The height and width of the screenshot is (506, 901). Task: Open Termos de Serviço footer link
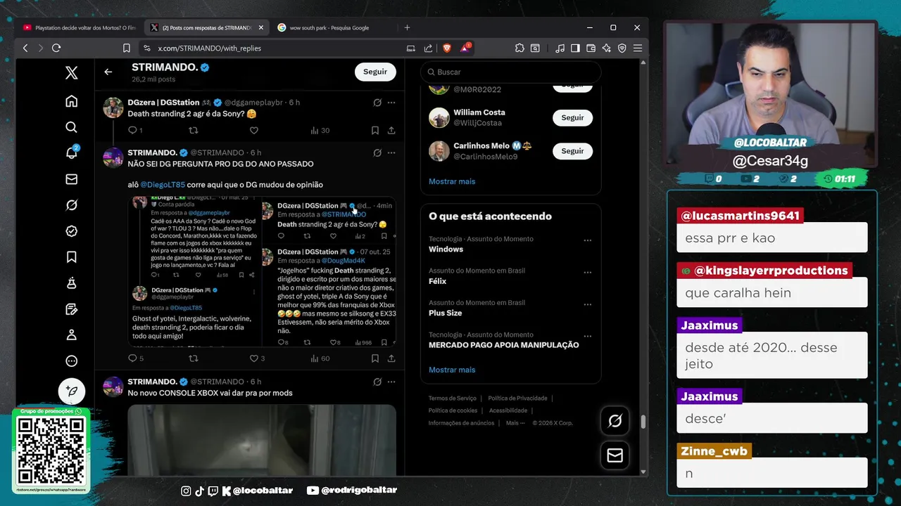click(452, 398)
